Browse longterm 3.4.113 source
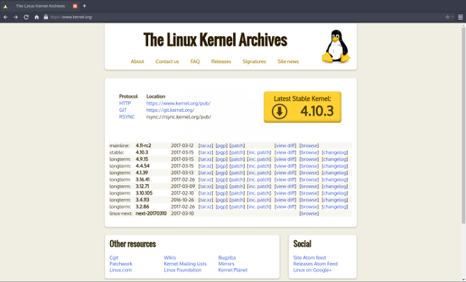Image resolution: width=466 pixels, height=282 pixels. 309,200
